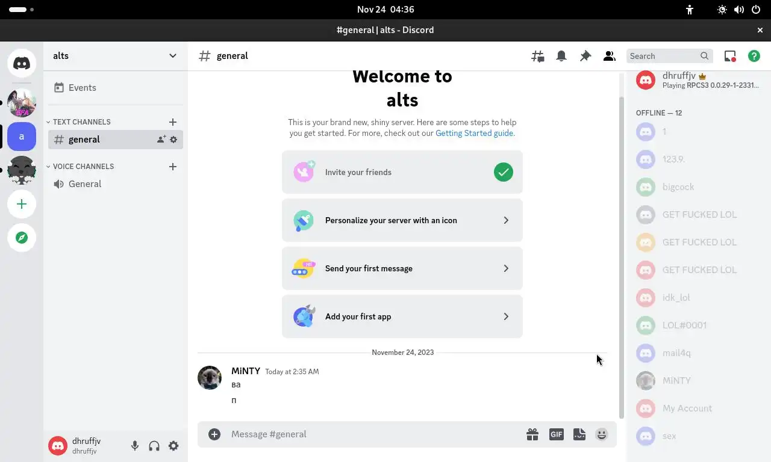Select member '1' in offline list
The width and height of the screenshot is (771, 462).
point(699,132)
